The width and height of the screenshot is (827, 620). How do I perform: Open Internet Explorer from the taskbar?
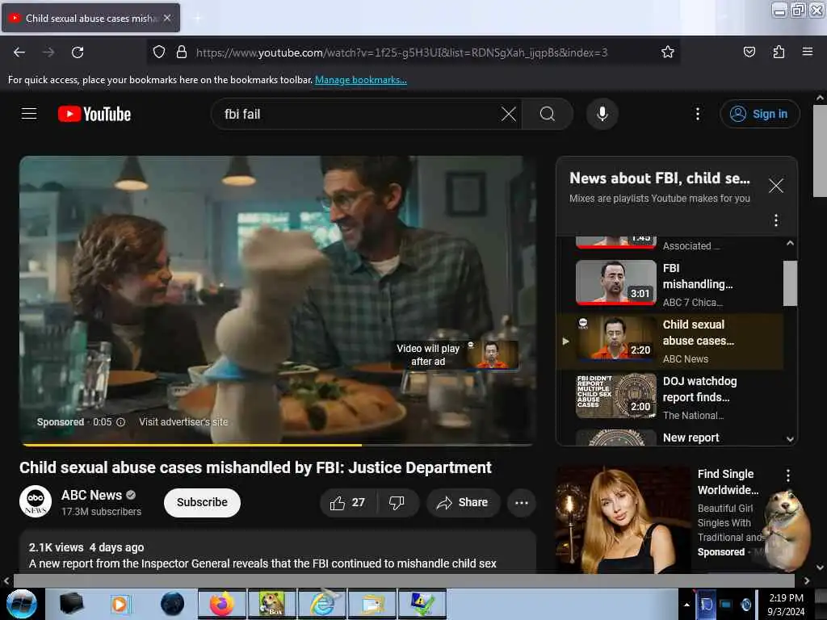click(321, 604)
